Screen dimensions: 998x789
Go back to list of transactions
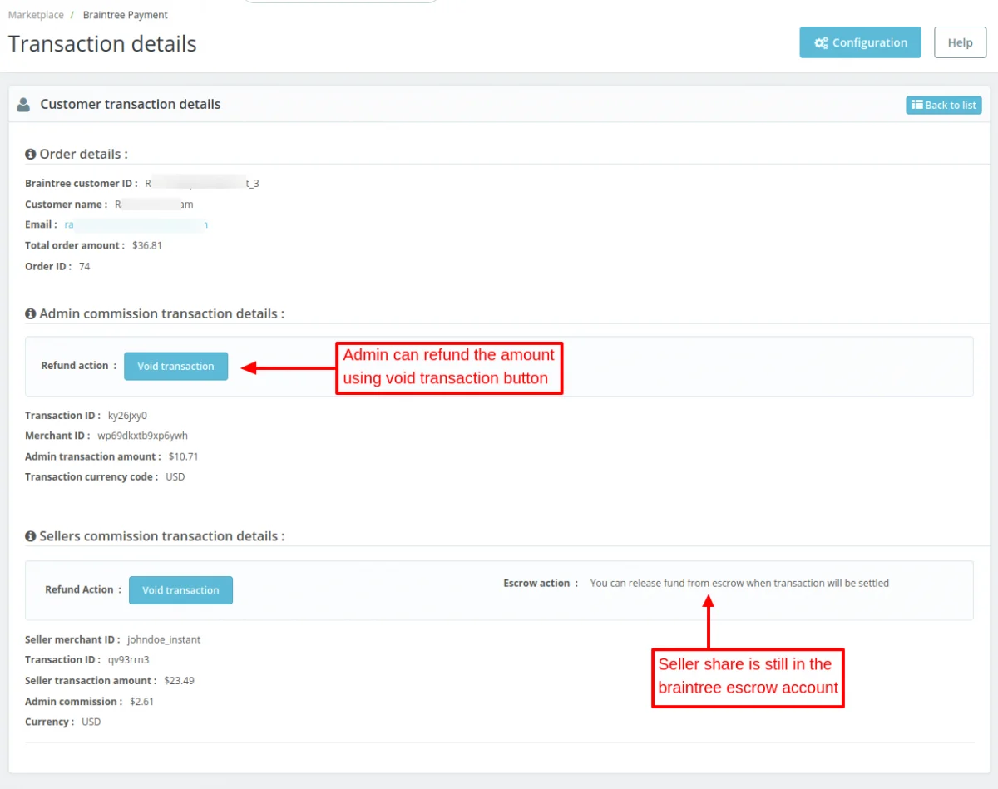click(944, 105)
